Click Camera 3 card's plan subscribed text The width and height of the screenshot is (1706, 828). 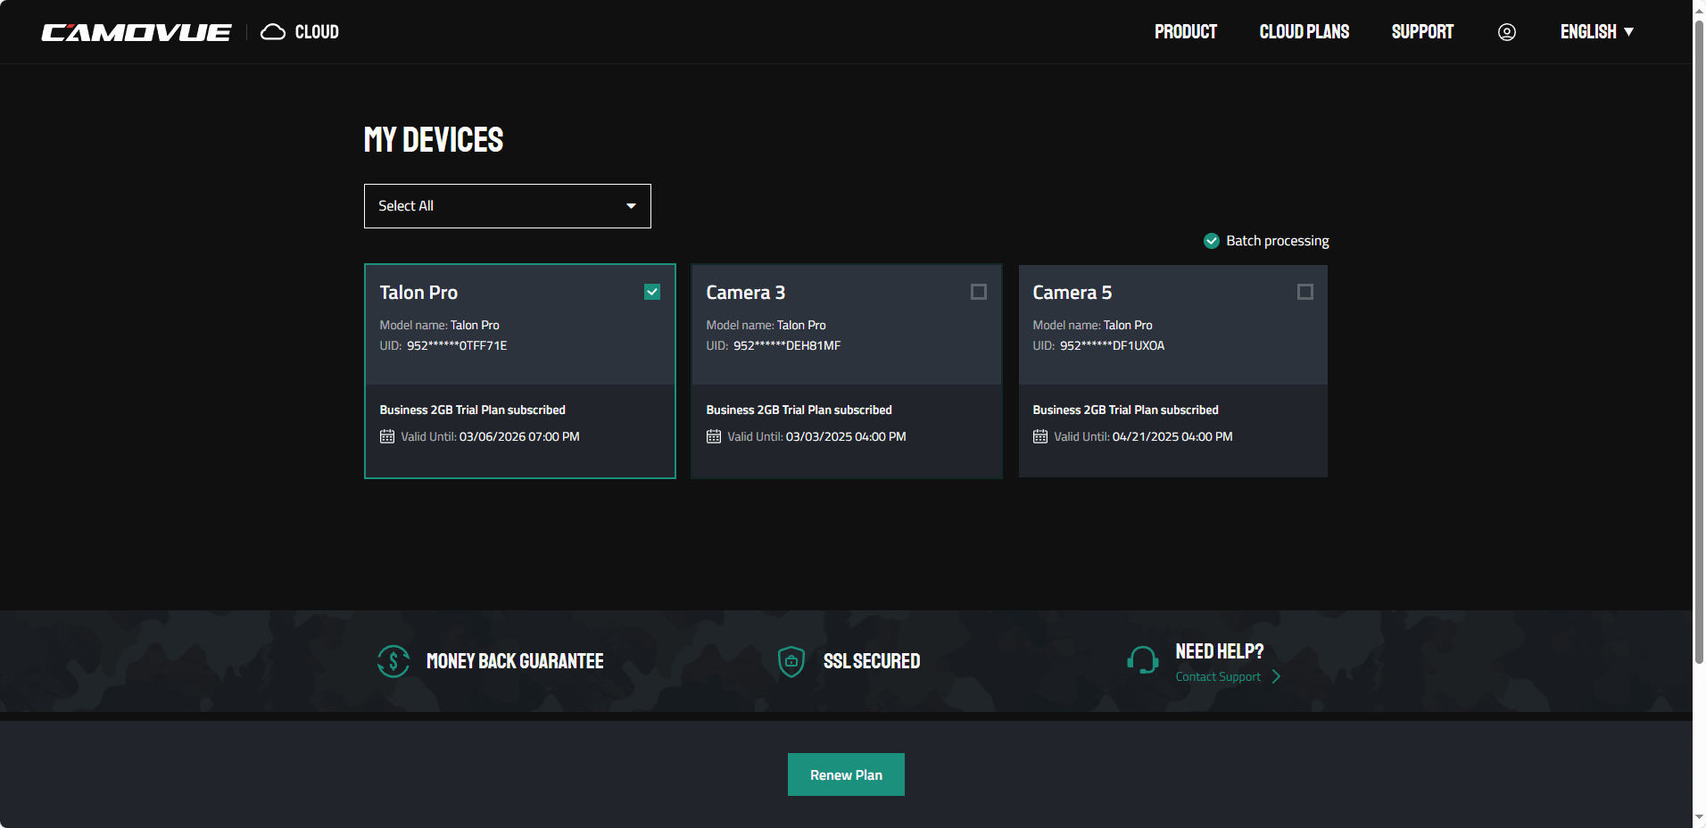click(799, 410)
